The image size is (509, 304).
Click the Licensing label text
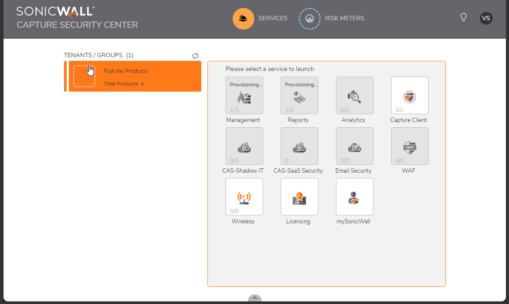click(298, 221)
